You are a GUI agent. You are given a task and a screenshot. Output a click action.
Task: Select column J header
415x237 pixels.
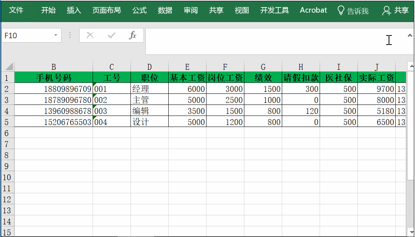(x=377, y=67)
